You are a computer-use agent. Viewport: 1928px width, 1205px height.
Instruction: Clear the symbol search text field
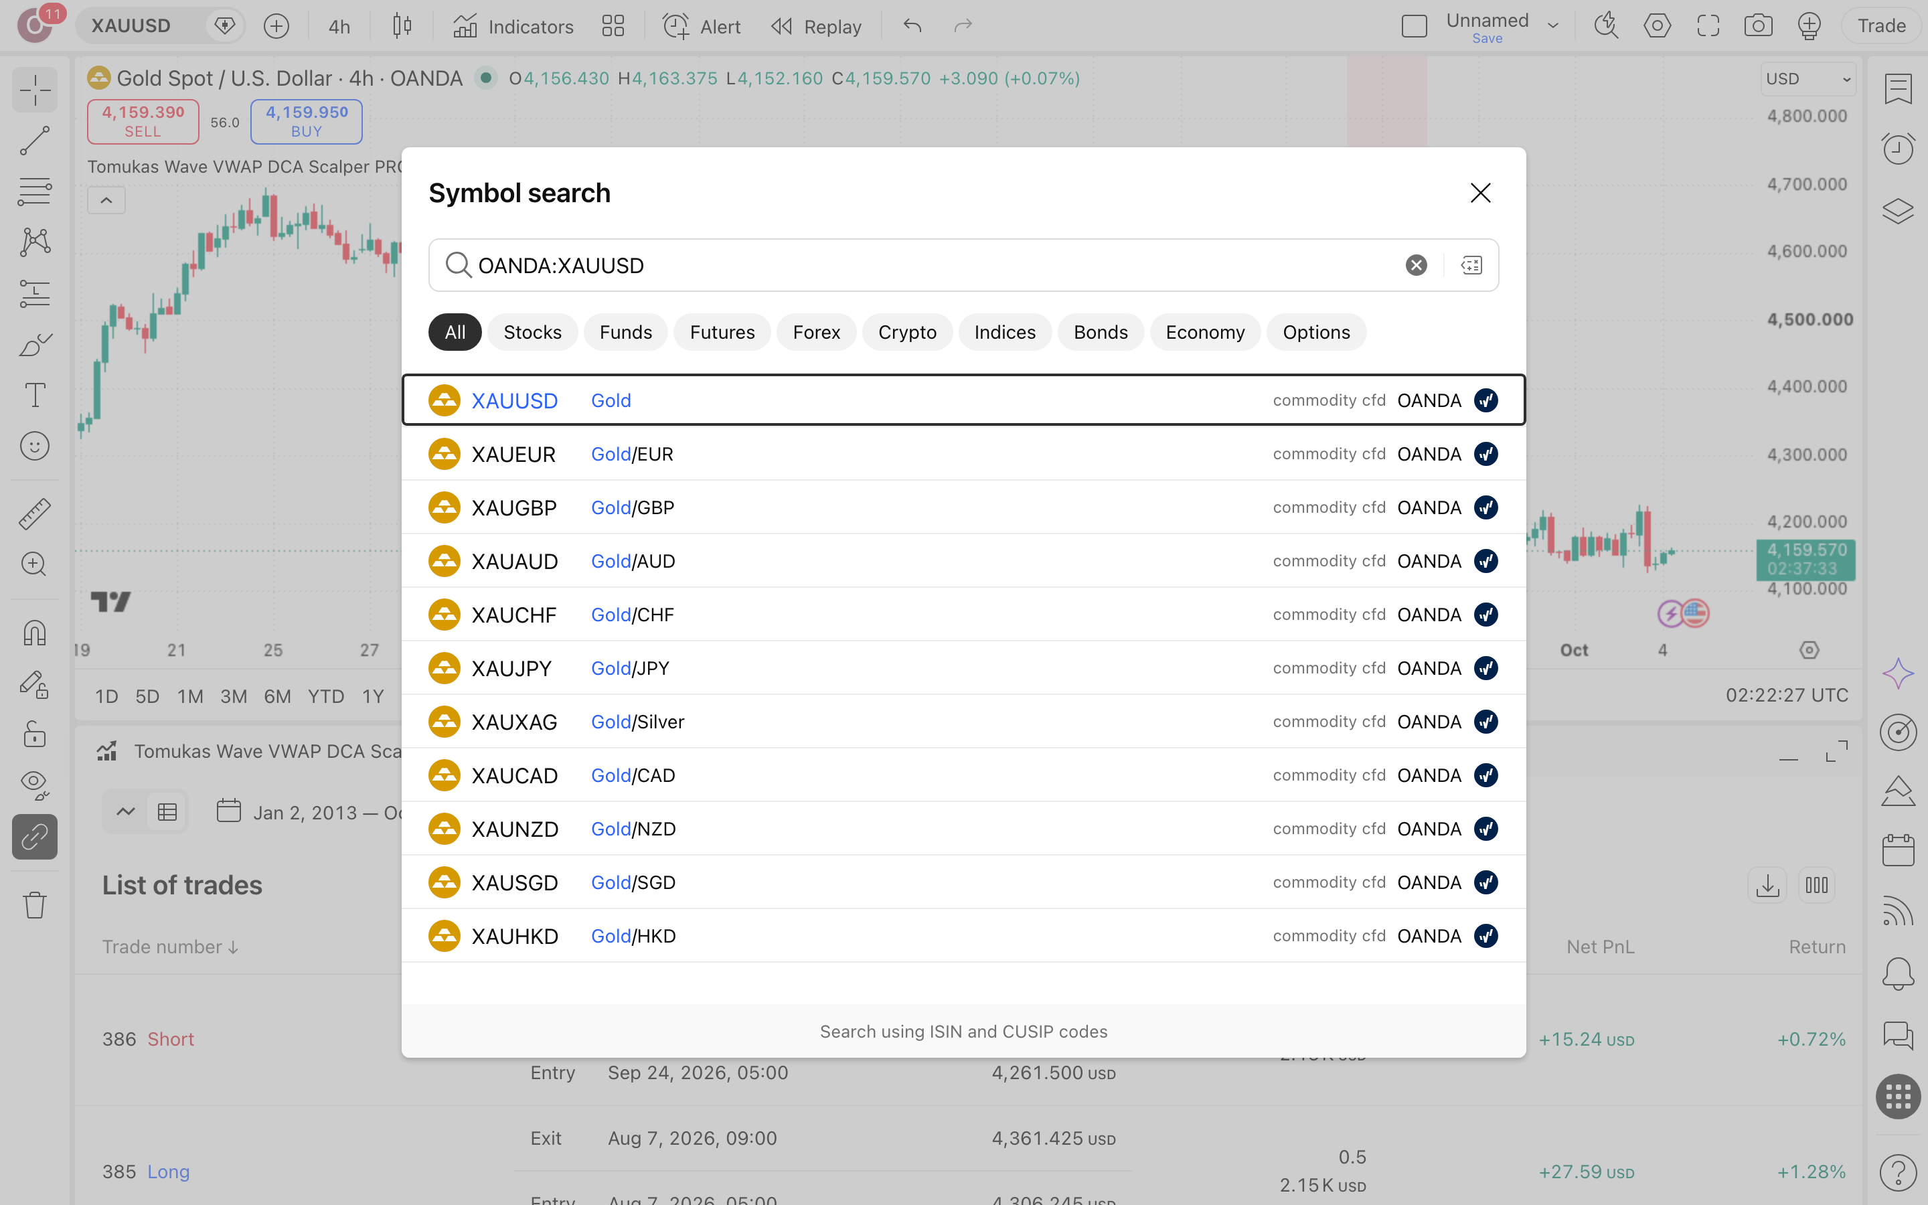(x=1416, y=265)
